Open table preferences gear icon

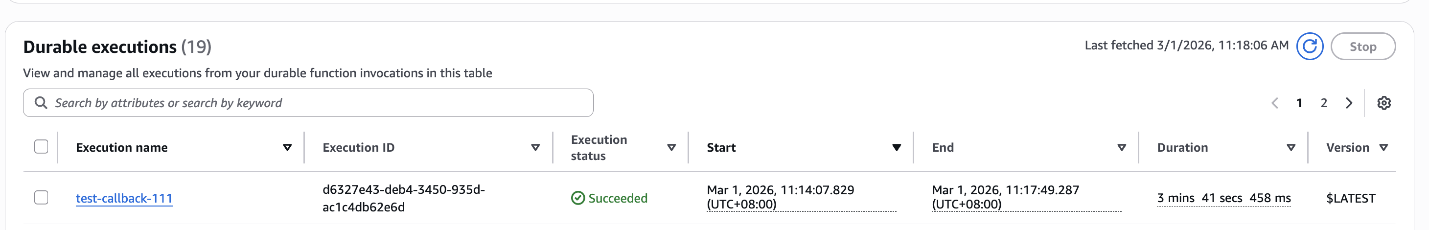tap(1383, 103)
